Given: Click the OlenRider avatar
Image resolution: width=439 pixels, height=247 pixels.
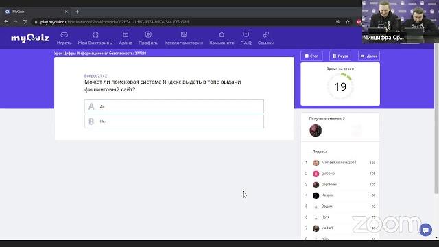Looking at the screenshot, I should pos(316,185).
